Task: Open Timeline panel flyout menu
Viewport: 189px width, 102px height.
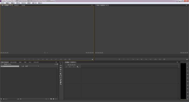Action: click(x=177, y=62)
